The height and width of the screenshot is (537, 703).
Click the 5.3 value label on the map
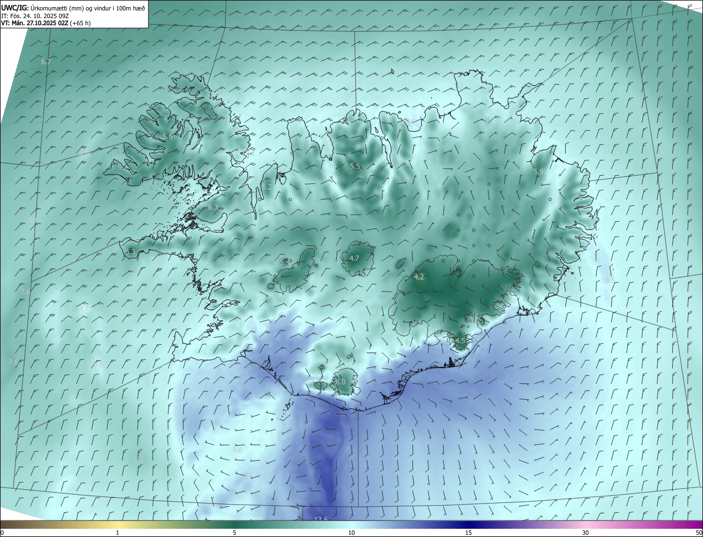[130, 251]
